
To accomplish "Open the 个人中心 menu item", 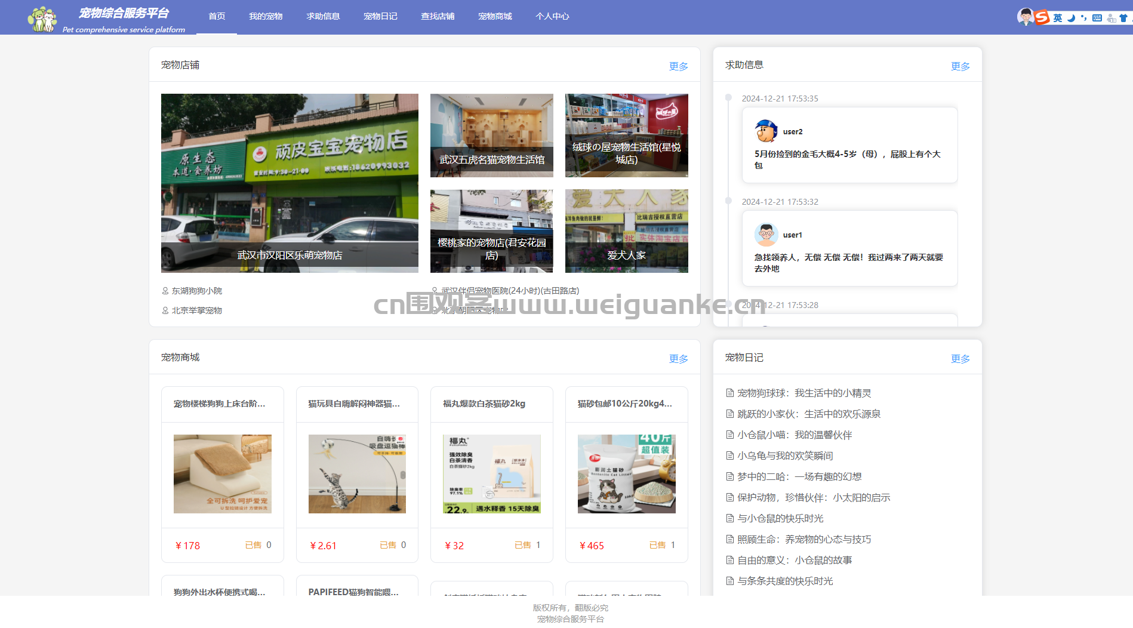I will tap(552, 16).
